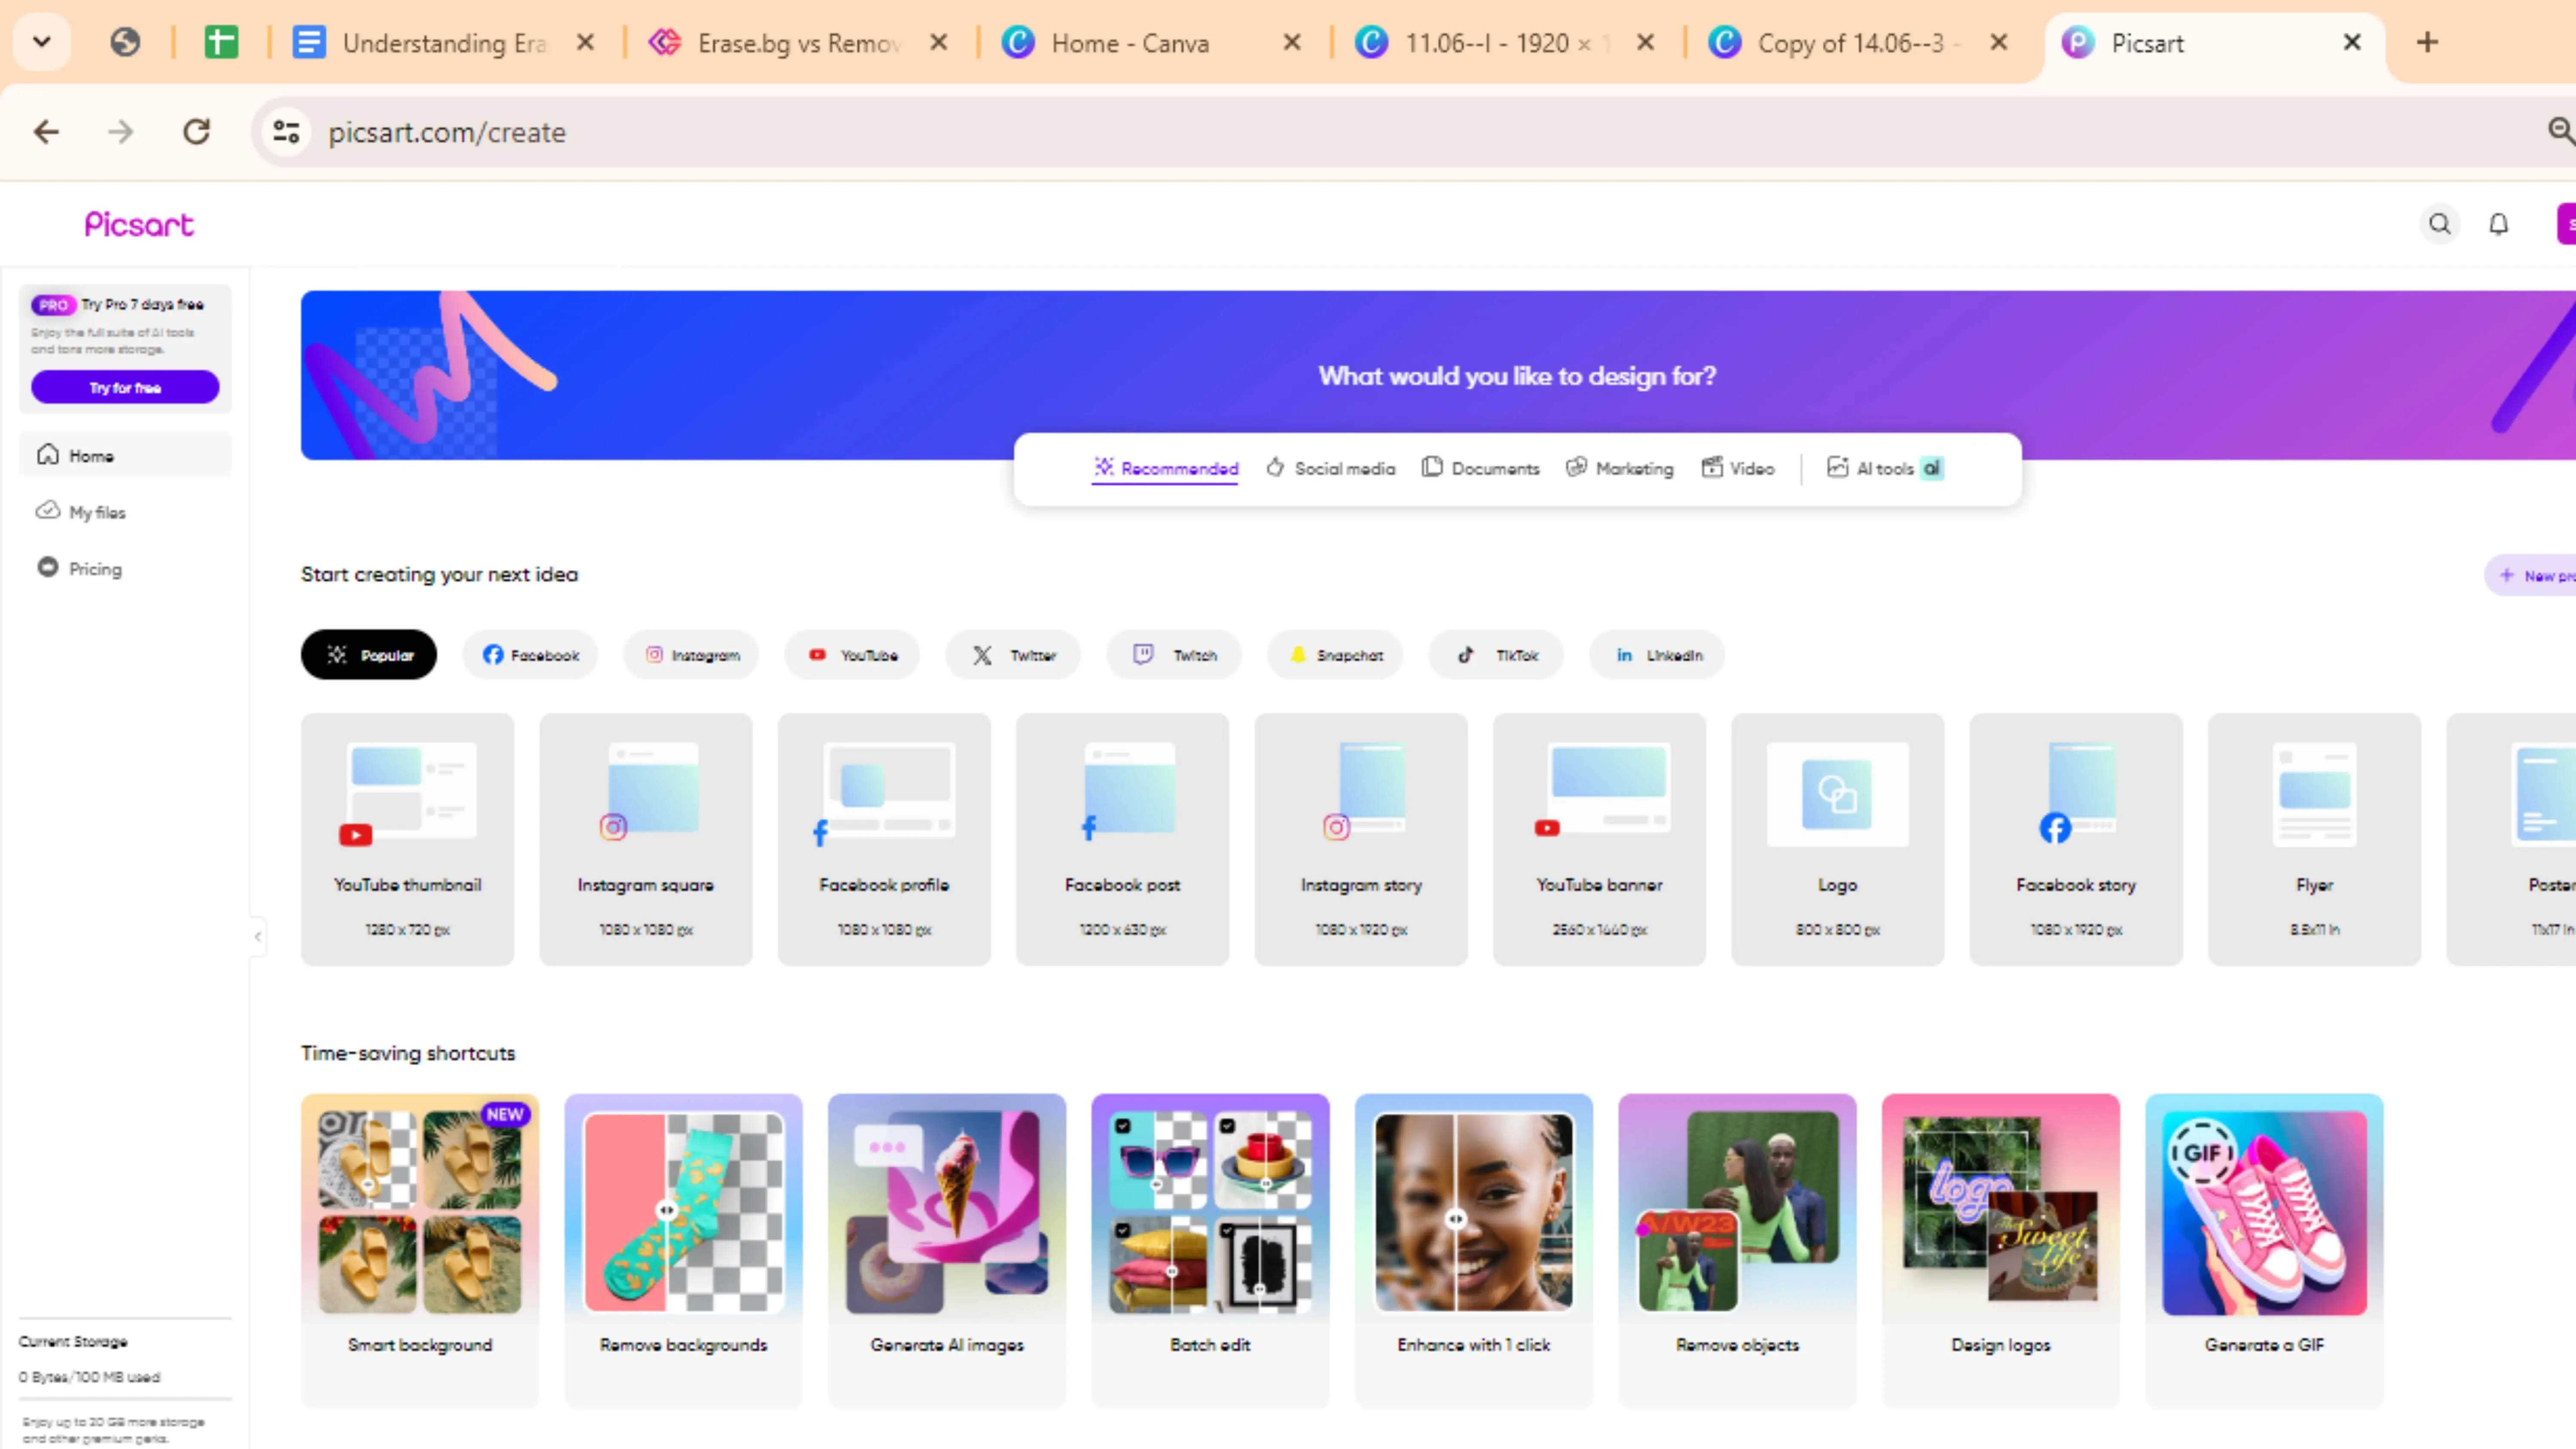Create a YouTube thumbnail design
Screen dimensions: 2576x1449
click(x=408, y=839)
